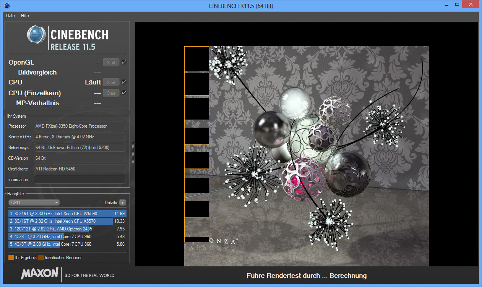
Task: Toggle the OpenGL test checkbox
Action: tap(124, 62)
